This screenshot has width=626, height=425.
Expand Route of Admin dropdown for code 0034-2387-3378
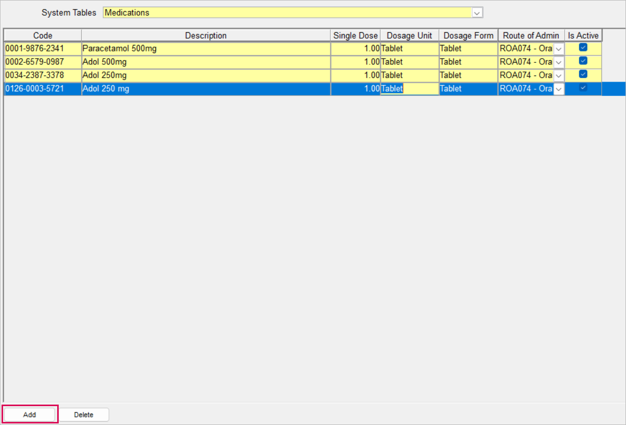coord(559,75)
